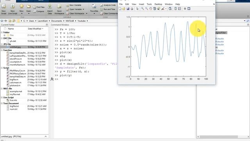Print the figure using printer icon
Screen dimensions: 250x141
[132, 9]
